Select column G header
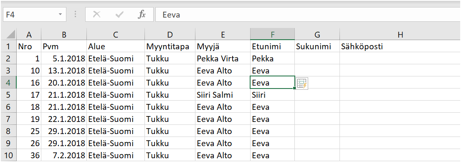Viewport: 461px width, 162px height. (x=317, y=34)
